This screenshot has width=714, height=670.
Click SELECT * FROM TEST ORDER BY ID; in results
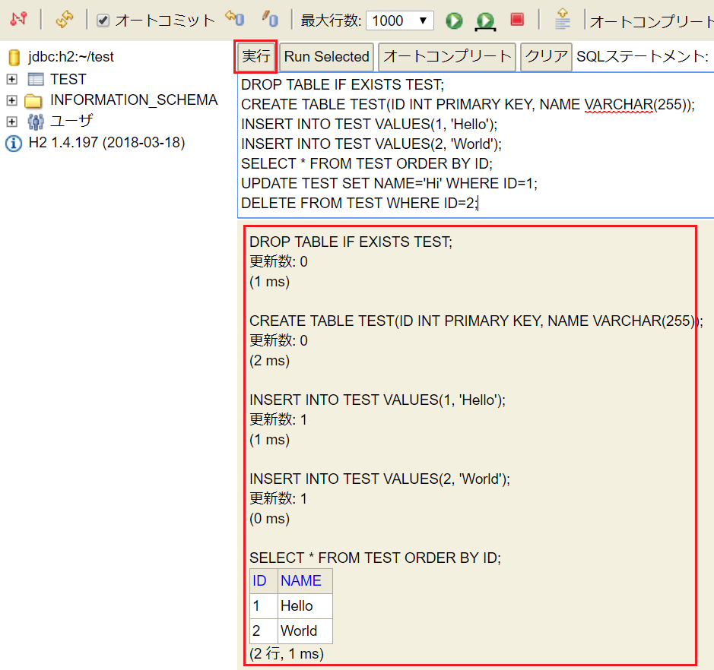pos(375,558)
